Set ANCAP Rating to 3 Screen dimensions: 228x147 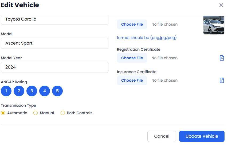tap(32, 91)
